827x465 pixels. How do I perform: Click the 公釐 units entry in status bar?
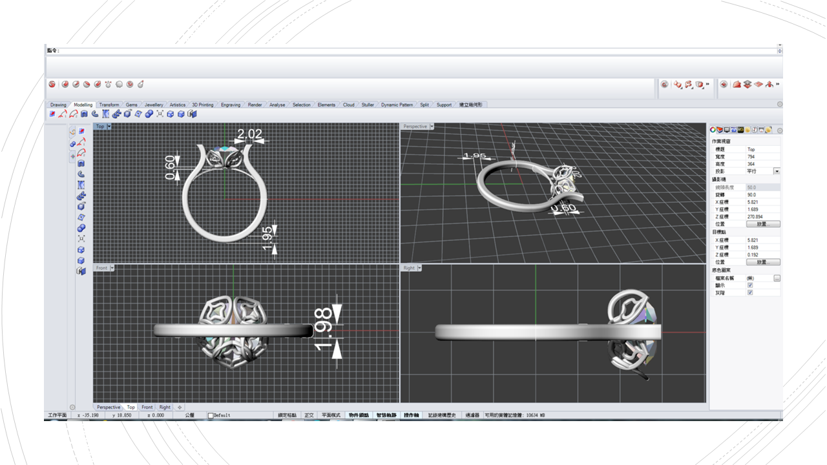pos(189,415)
